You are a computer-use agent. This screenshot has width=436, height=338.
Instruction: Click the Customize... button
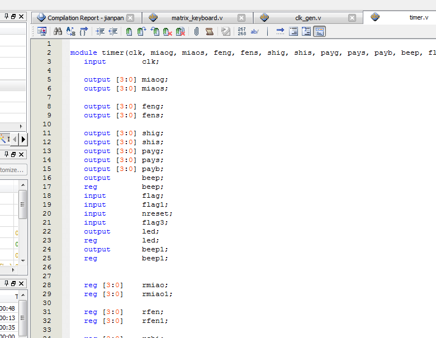click(12, 170)
